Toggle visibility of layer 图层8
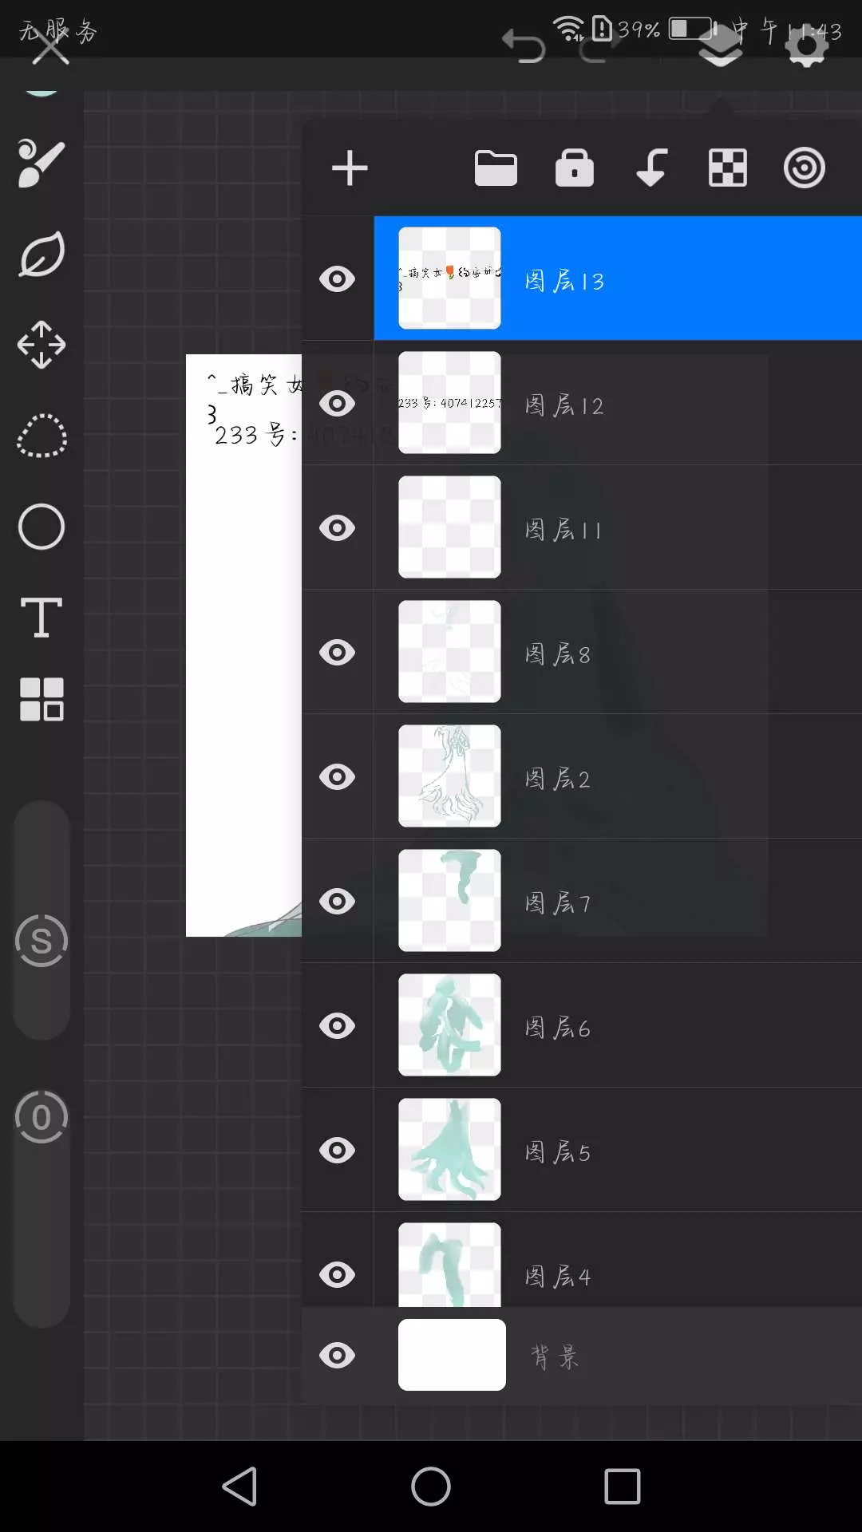 pos(337,653)
